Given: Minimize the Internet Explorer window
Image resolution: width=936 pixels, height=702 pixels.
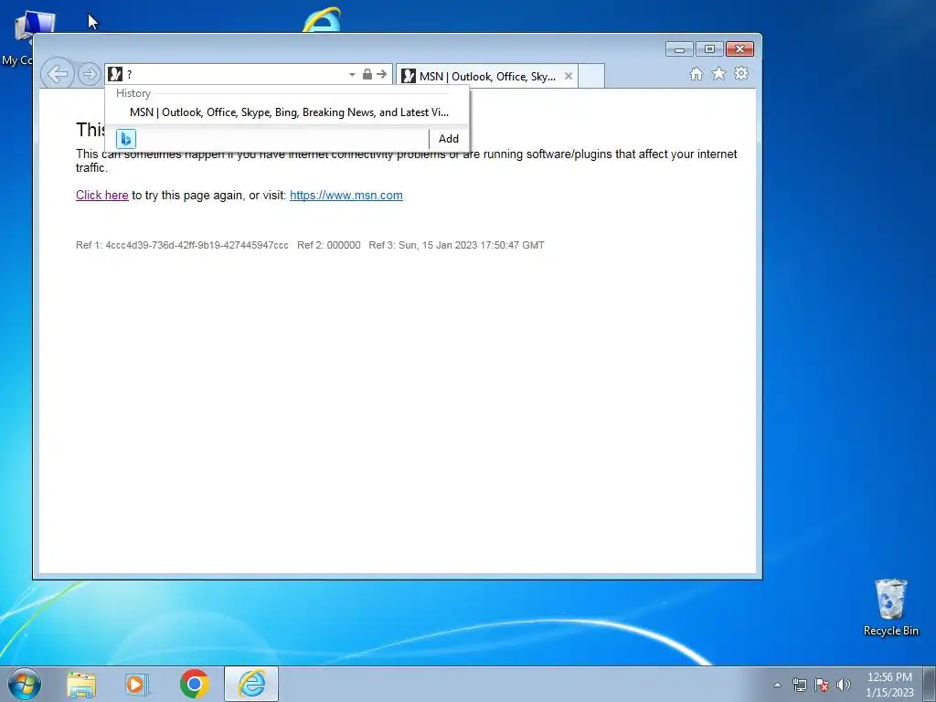Looking at the screenshot, I should coord(679,49).
